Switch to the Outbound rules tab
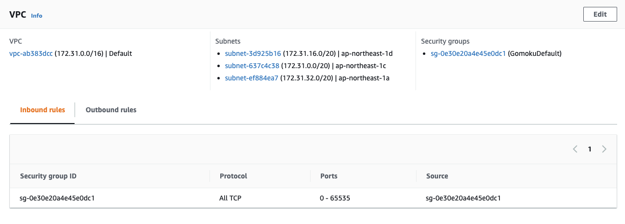Viewport: 625px width, 224px height. coord(111,110)
